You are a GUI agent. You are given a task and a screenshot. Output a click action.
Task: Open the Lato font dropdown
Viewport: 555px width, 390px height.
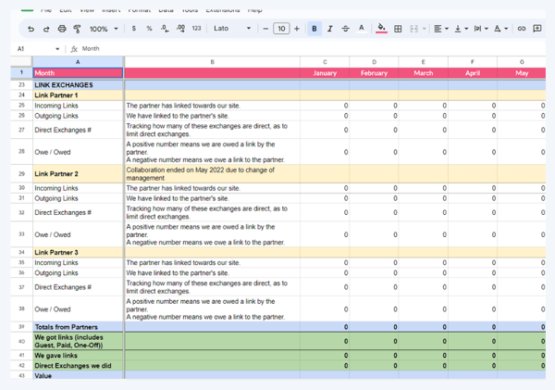coord(232,29)
